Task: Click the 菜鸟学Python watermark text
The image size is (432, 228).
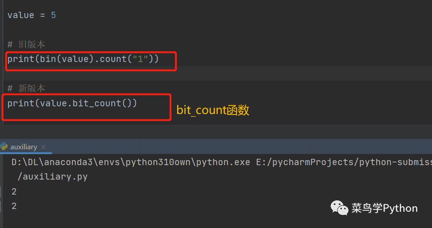Action: click(384, 208)
